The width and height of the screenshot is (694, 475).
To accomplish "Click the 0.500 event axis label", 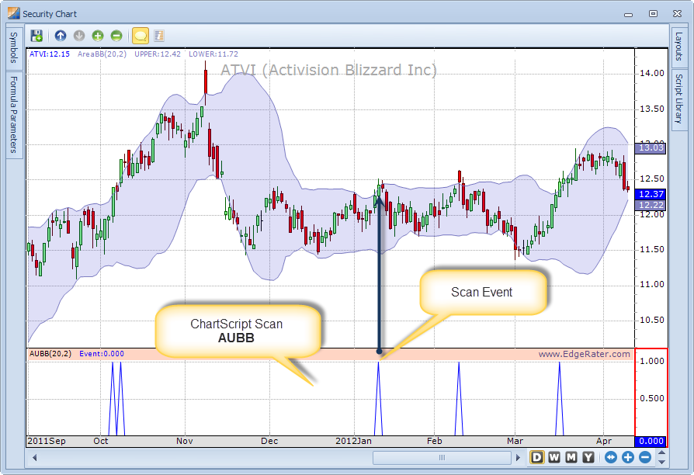I will coord(651,398).
